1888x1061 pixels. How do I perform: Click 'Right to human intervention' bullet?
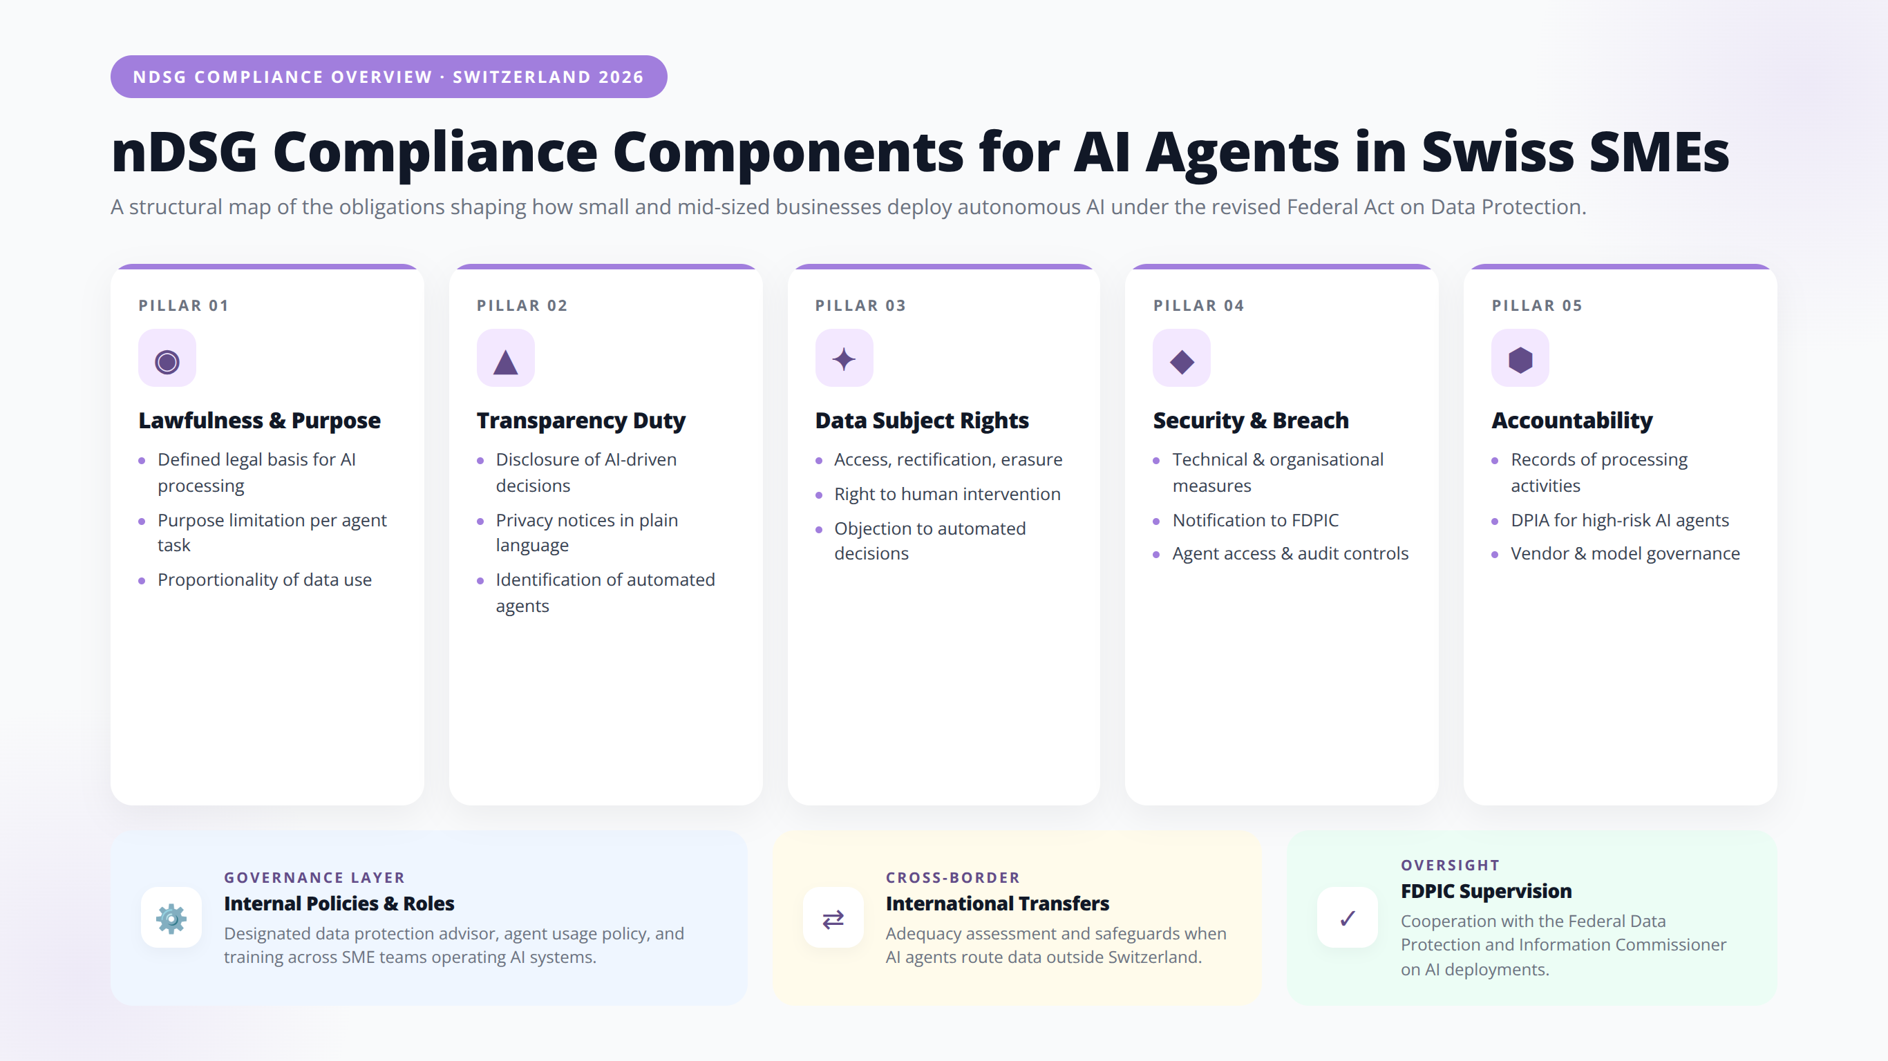pos(947,495)
